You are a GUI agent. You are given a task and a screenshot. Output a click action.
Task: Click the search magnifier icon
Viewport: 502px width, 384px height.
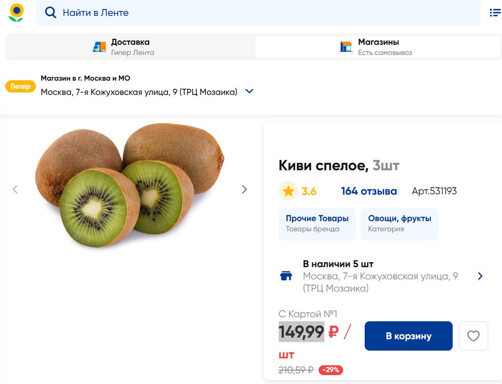click(50, 13)
